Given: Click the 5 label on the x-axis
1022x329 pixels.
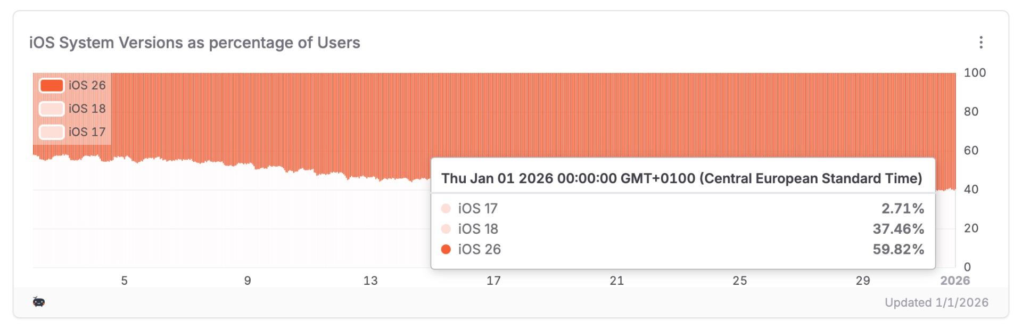Looking at the screenshot, I should pyautogui.click(x=125, y=281).
